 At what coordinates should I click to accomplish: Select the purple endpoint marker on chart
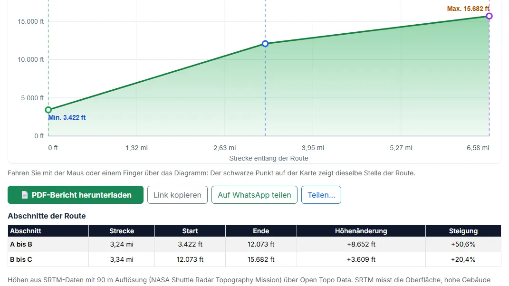click(489, 16)
